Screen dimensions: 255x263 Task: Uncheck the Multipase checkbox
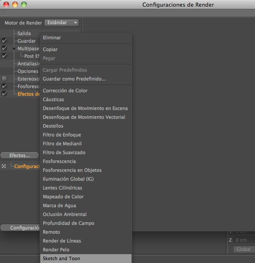(4, 48)
